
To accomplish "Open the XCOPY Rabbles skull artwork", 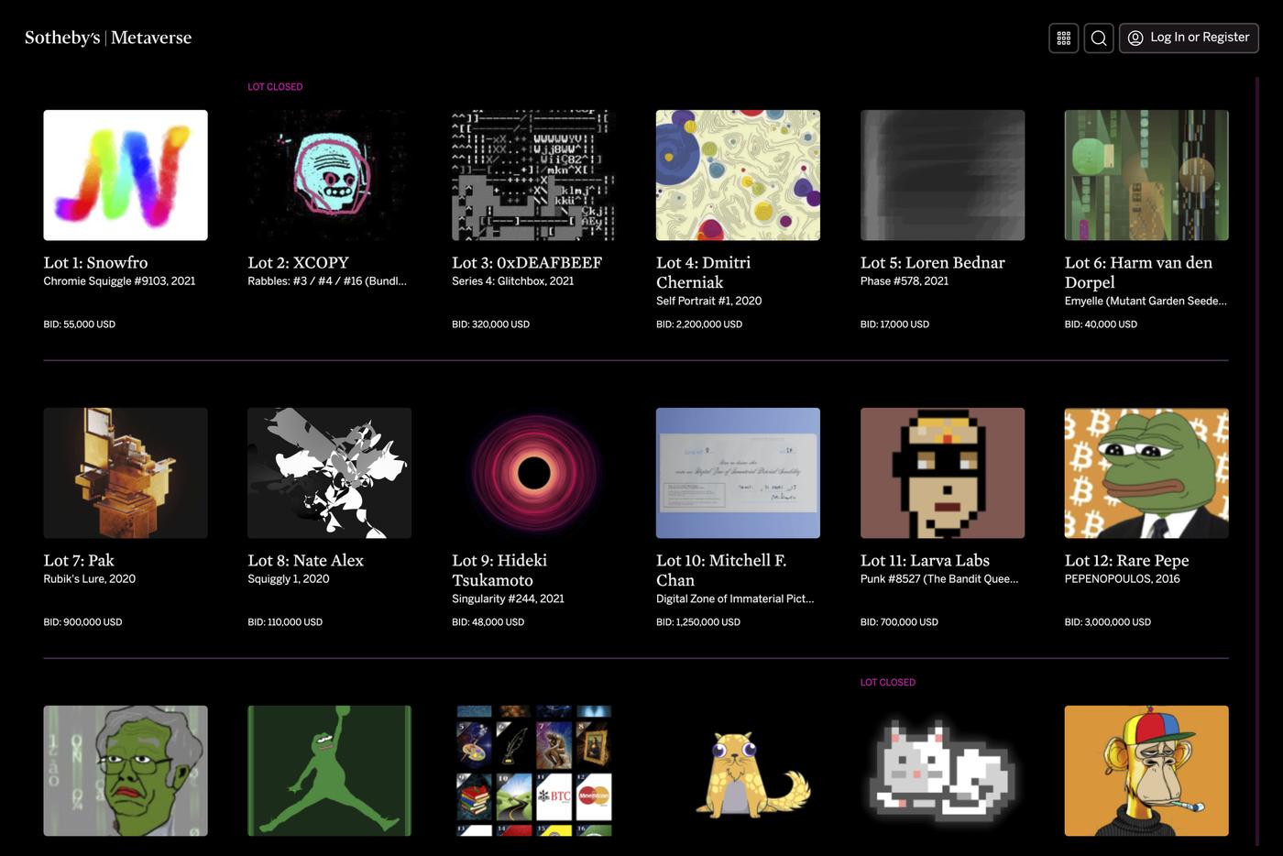I will tap(329, 175).
